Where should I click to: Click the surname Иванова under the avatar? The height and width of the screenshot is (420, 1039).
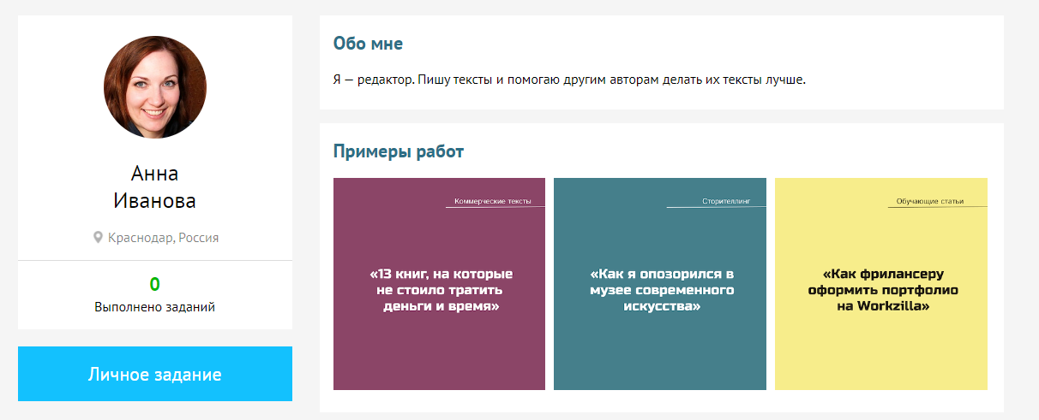(x=155, y=201)
